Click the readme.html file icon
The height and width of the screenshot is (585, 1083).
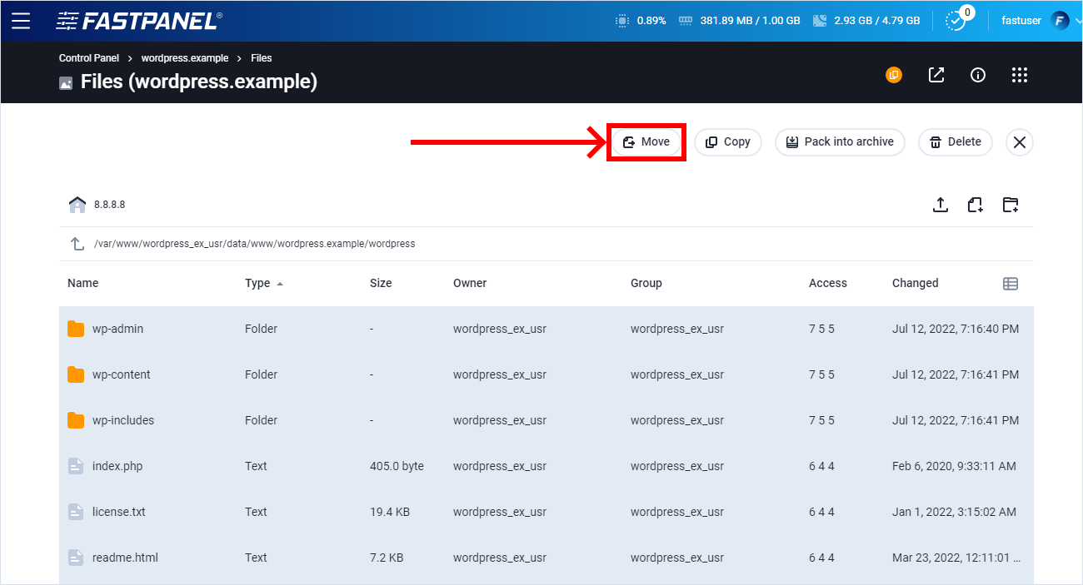[x=77, y=558]
